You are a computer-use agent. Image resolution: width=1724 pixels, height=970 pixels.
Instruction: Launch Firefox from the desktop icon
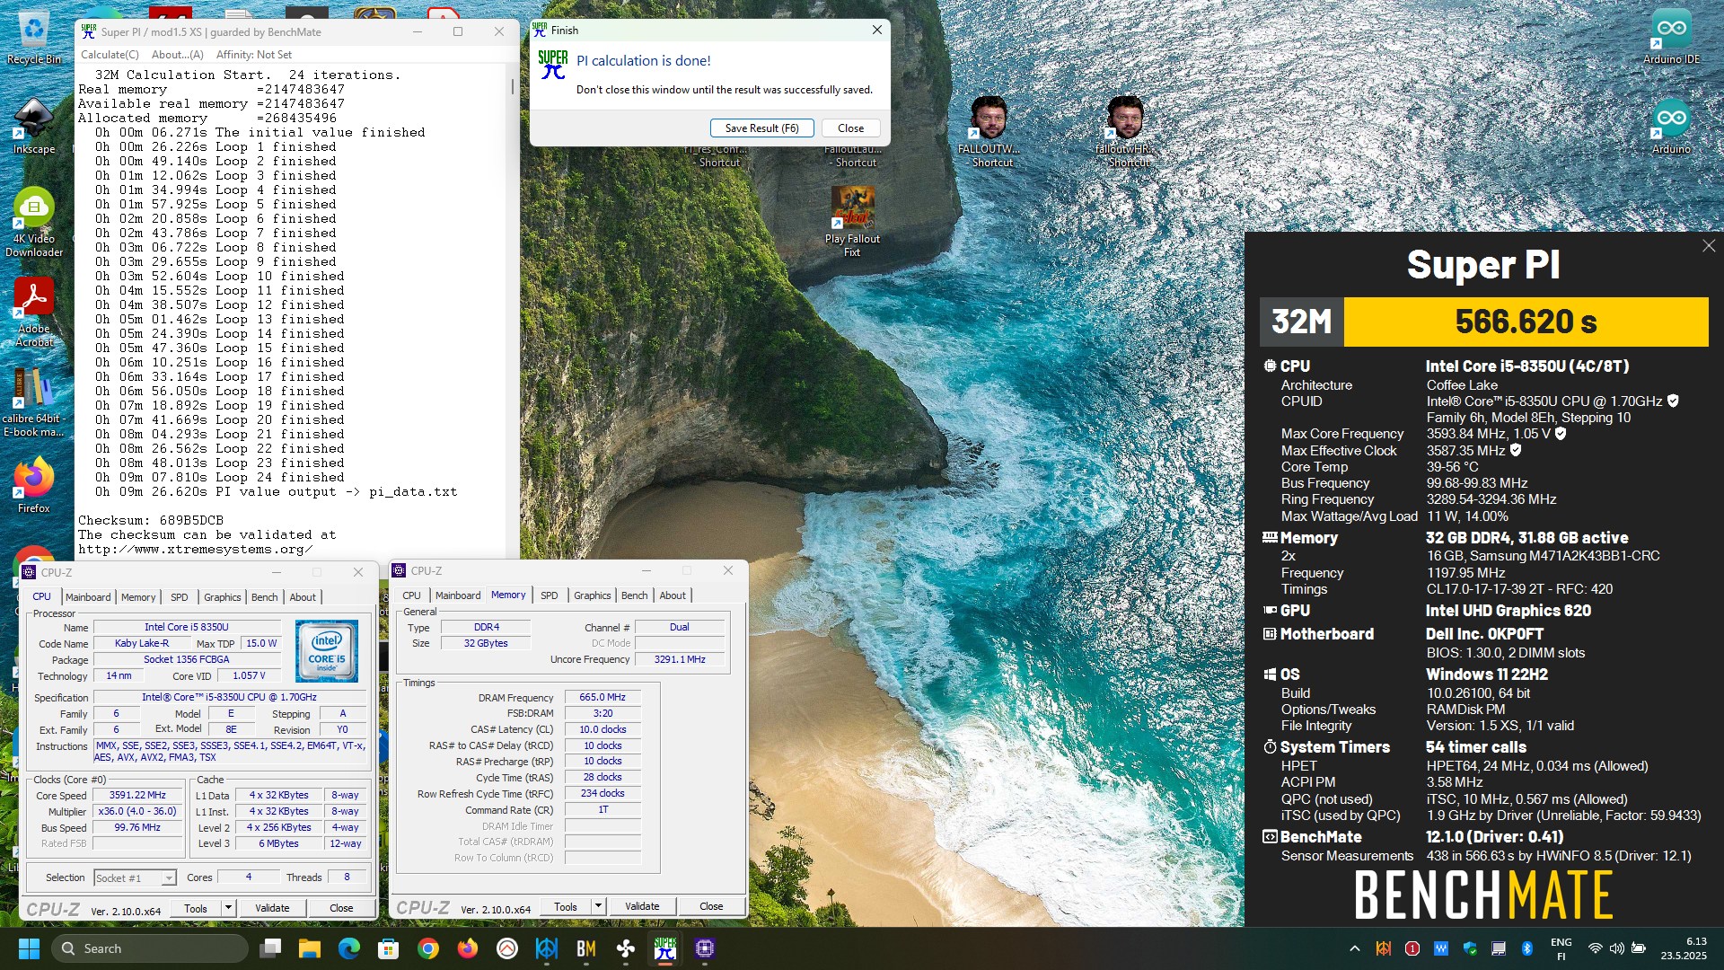(x=34, y=485)
